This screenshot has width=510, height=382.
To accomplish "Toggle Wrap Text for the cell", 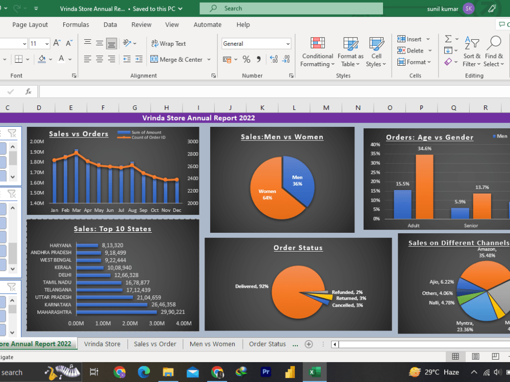I will (x=168, y=43).
